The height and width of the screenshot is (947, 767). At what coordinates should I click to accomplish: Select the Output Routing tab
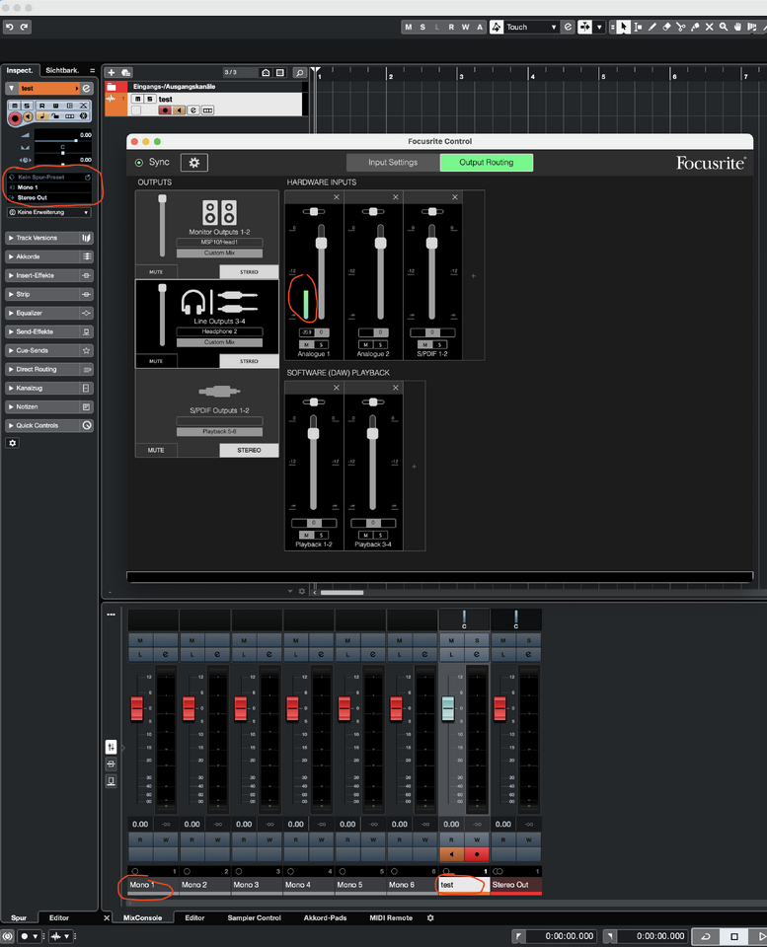click(487, 163)
